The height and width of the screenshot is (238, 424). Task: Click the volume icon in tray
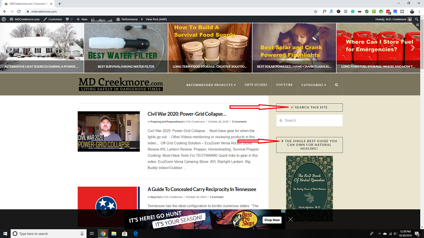pos(395,234)
